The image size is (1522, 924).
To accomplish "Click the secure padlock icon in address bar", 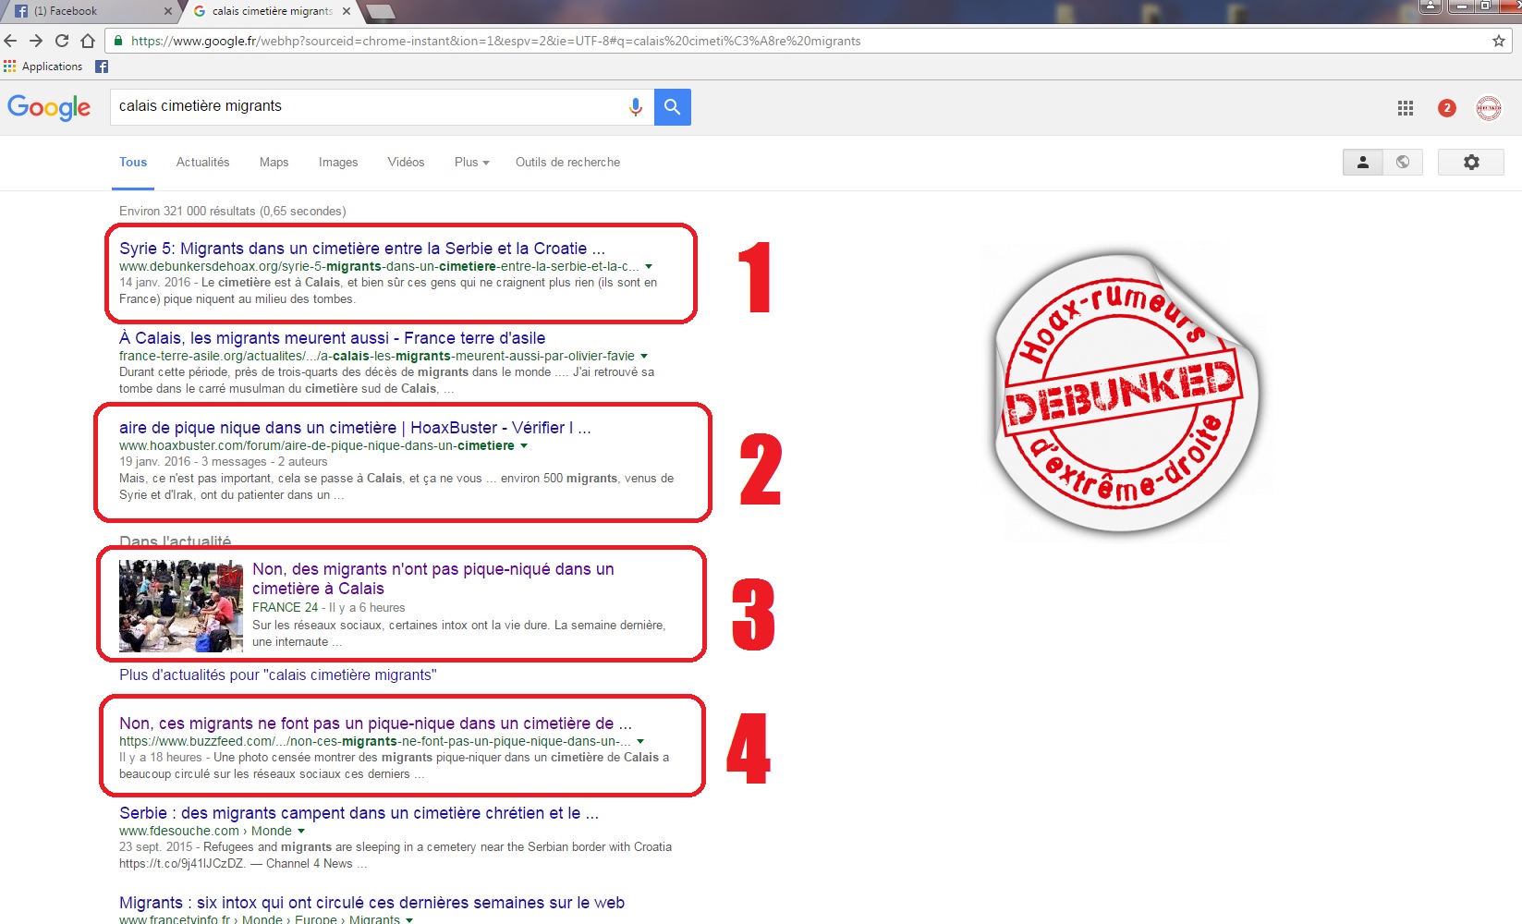I will tap(117, 41).
